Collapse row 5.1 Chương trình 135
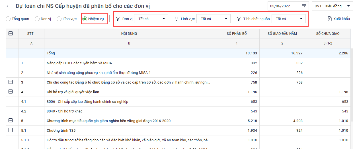 (11, 130)
